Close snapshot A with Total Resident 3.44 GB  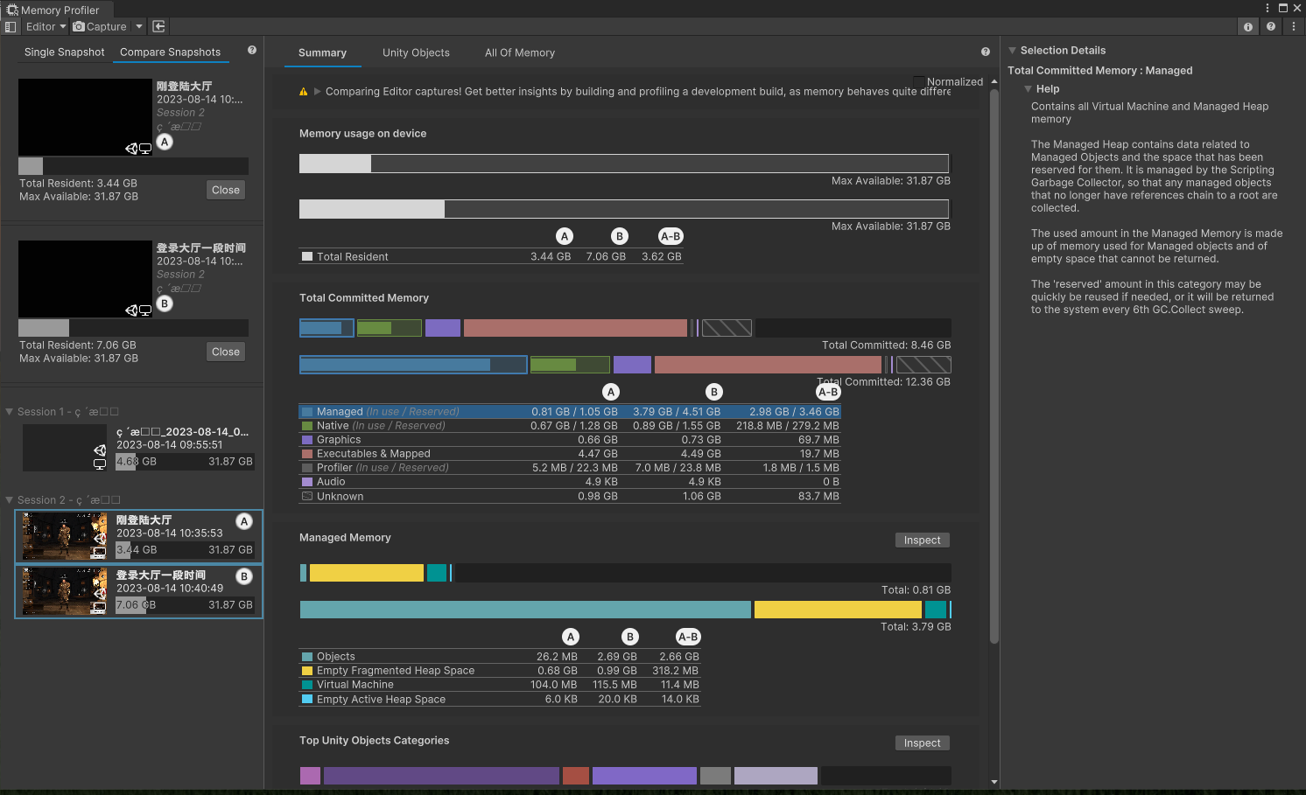226,191
